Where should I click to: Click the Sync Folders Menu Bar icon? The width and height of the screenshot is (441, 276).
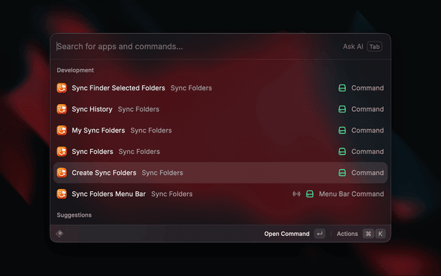61,194
